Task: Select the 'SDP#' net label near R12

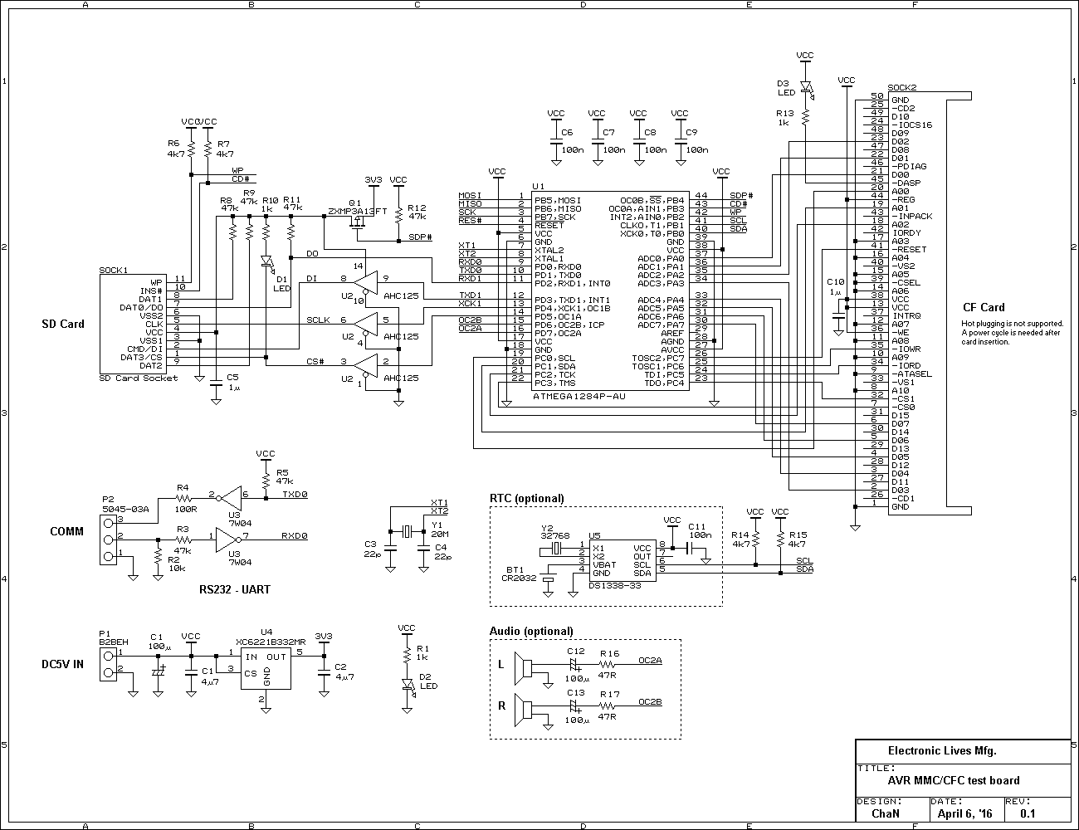Action: click(420, 237)
